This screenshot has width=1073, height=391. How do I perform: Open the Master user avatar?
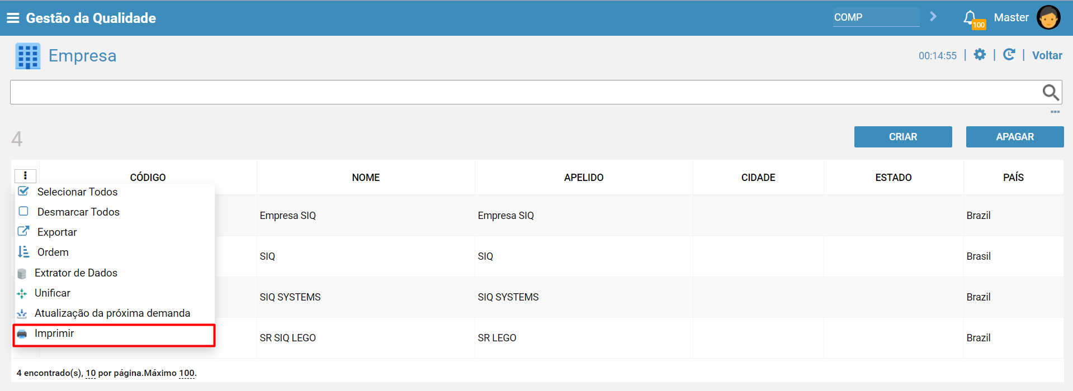(x=1048, y=17)
